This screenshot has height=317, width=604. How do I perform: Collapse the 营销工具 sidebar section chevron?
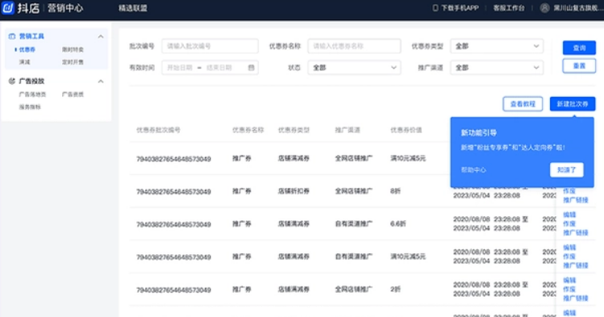tap(101, 36)
